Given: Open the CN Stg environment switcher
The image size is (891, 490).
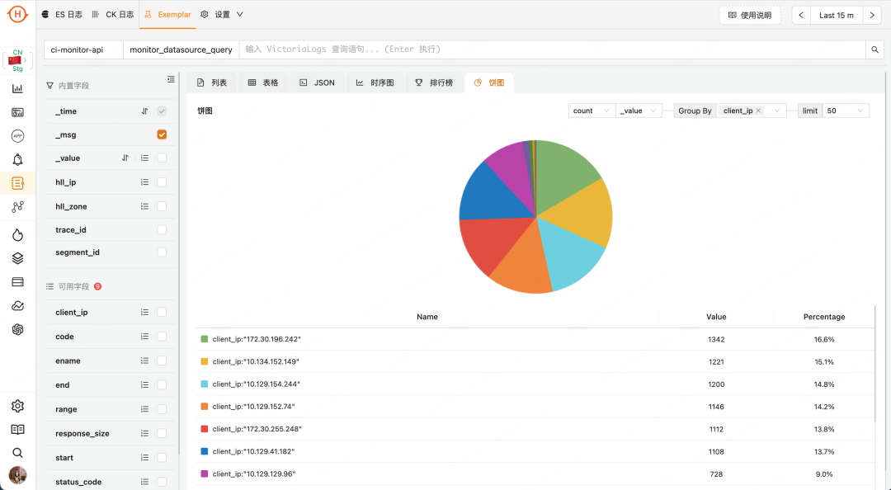Looking at the screenshot, I should coord(17,60).
